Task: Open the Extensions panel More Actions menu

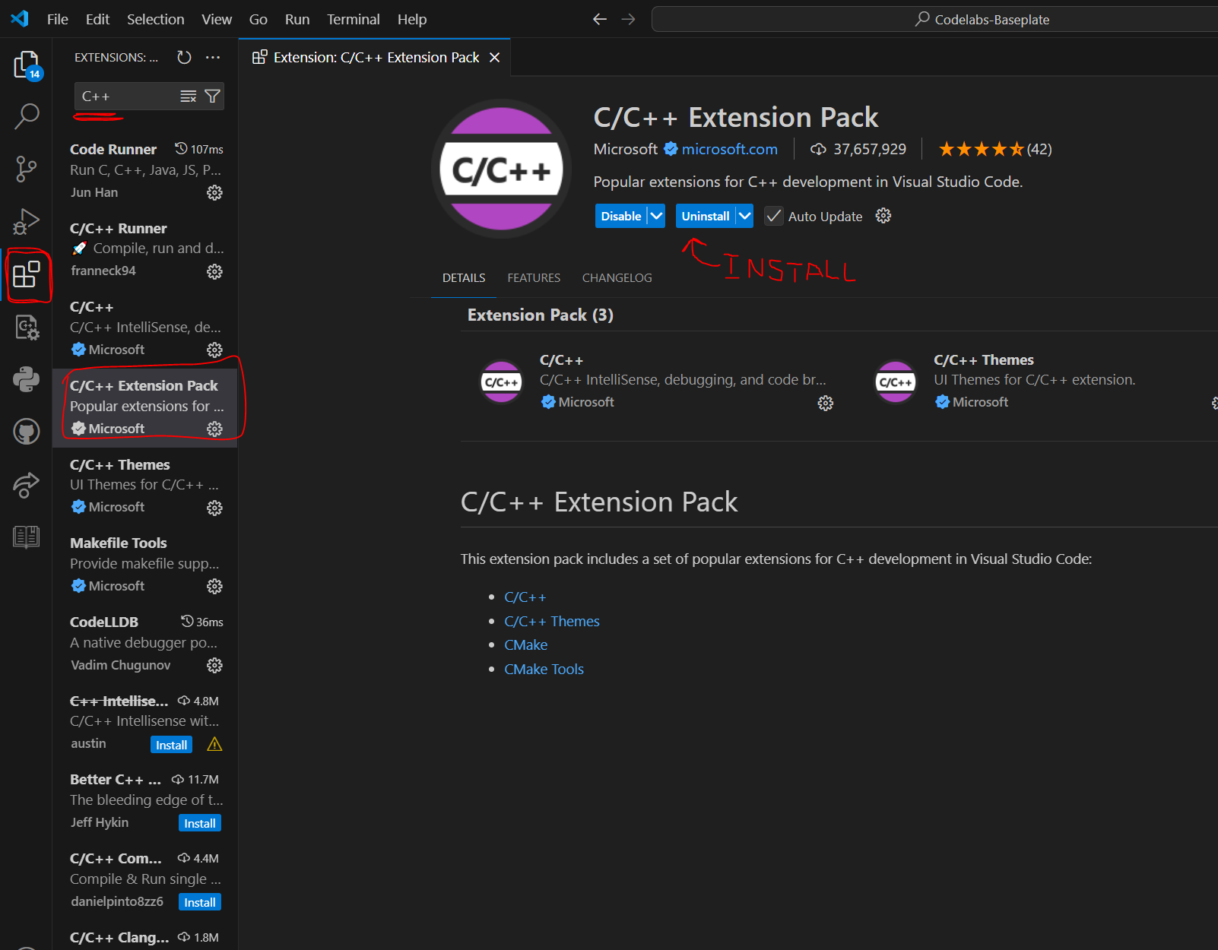Action: coord(212,56)
